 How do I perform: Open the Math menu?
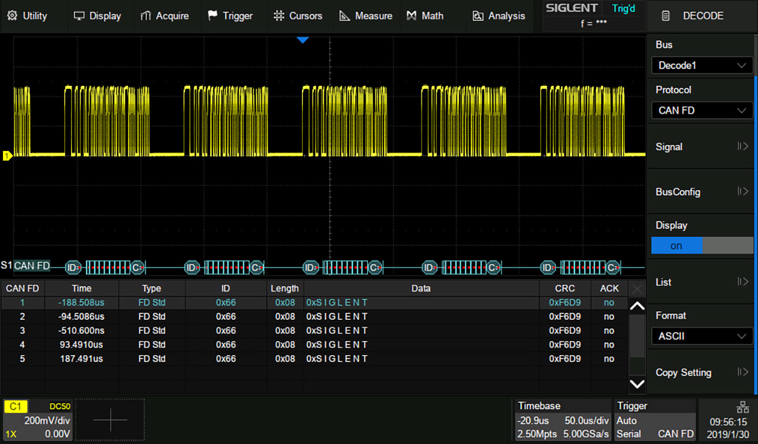(425, 16)
